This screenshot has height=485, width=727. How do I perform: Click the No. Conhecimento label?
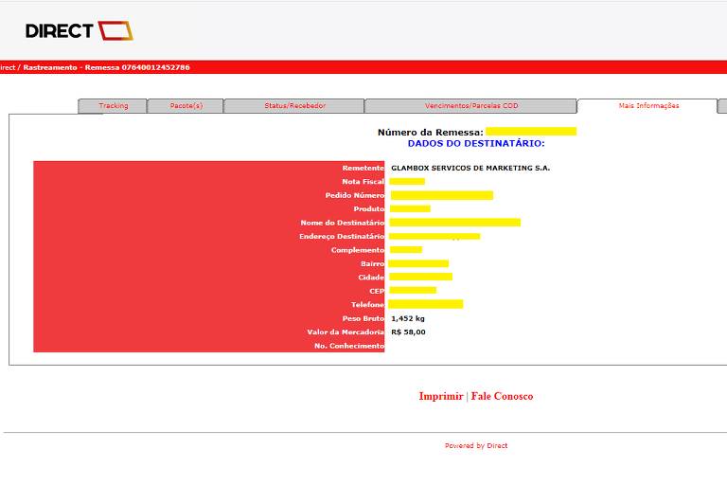click(349, 346)
